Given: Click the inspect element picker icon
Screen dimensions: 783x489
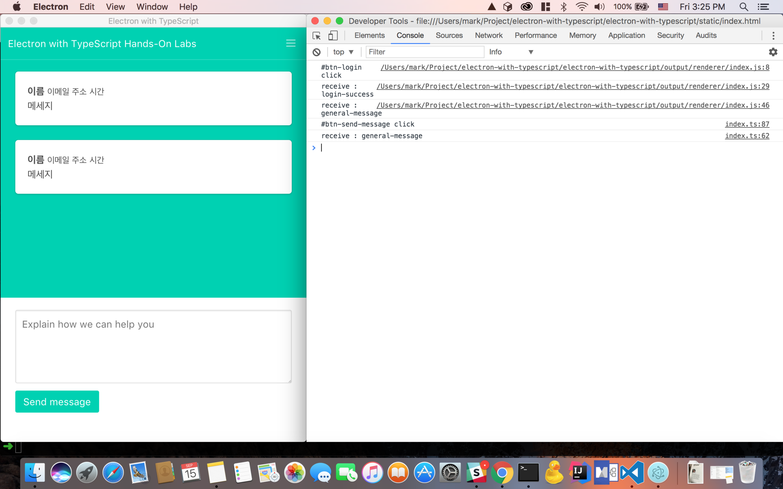Looking at the screenshot, I should [x=316, y=35].
